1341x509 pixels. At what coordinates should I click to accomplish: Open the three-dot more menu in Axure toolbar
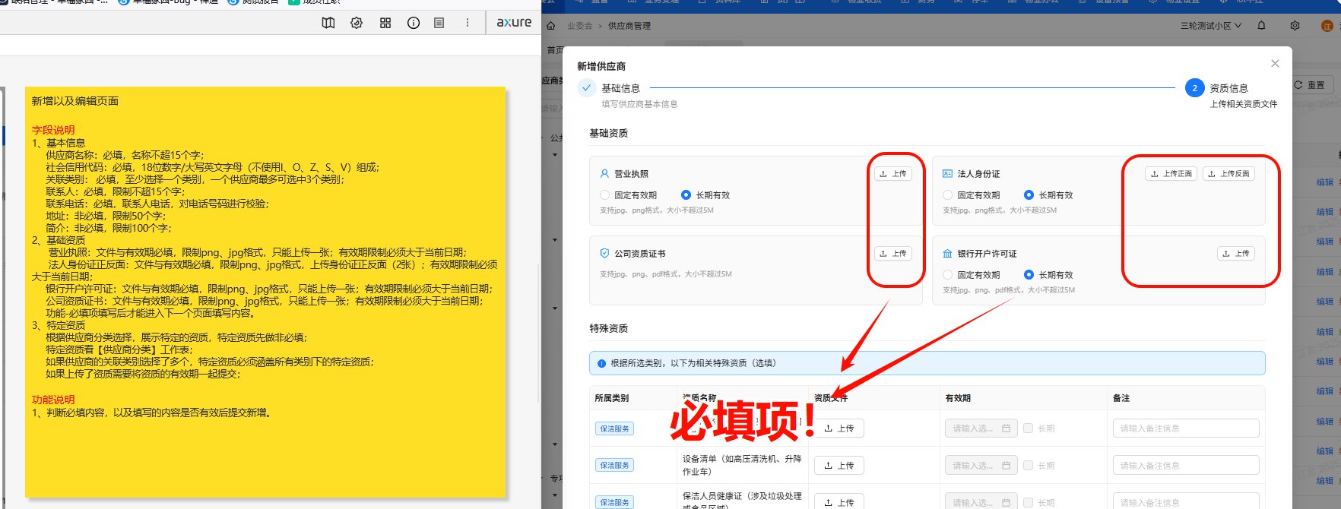[468, 23]
